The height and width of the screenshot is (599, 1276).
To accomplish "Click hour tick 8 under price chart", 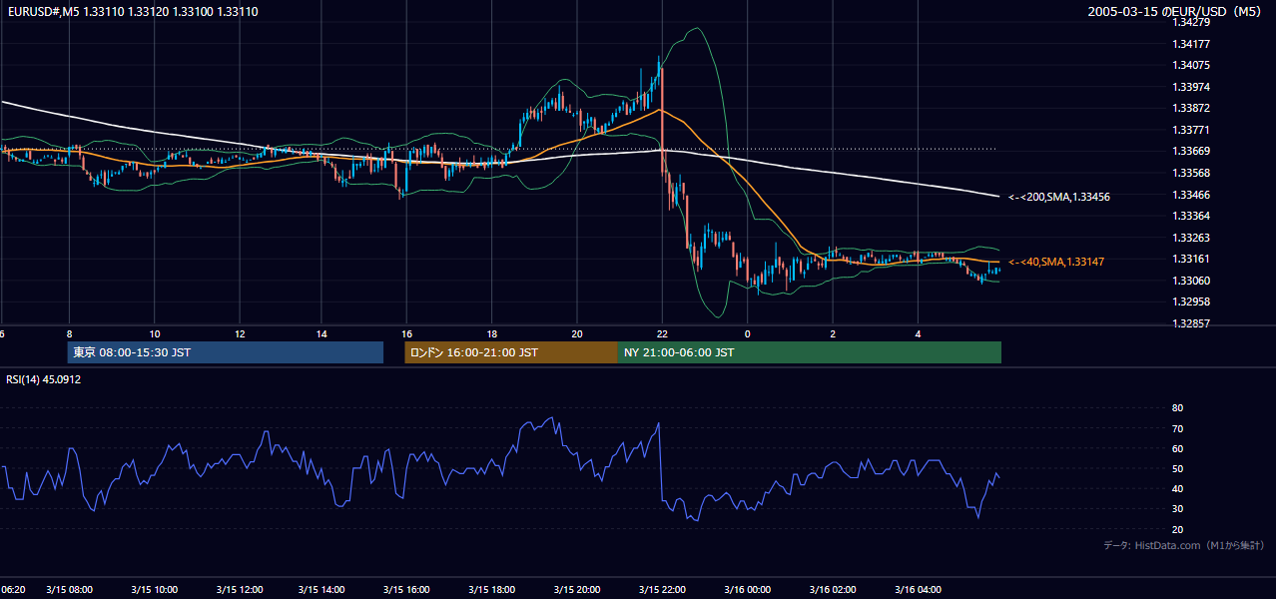I will pyautogui.click(x=69, y=333).
